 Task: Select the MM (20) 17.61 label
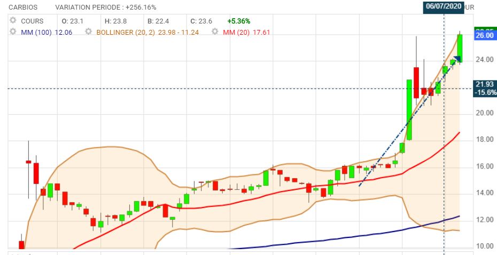[246, 32]
